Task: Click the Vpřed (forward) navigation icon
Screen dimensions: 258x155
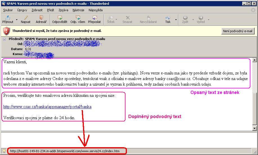Action: tap(201, 18)
